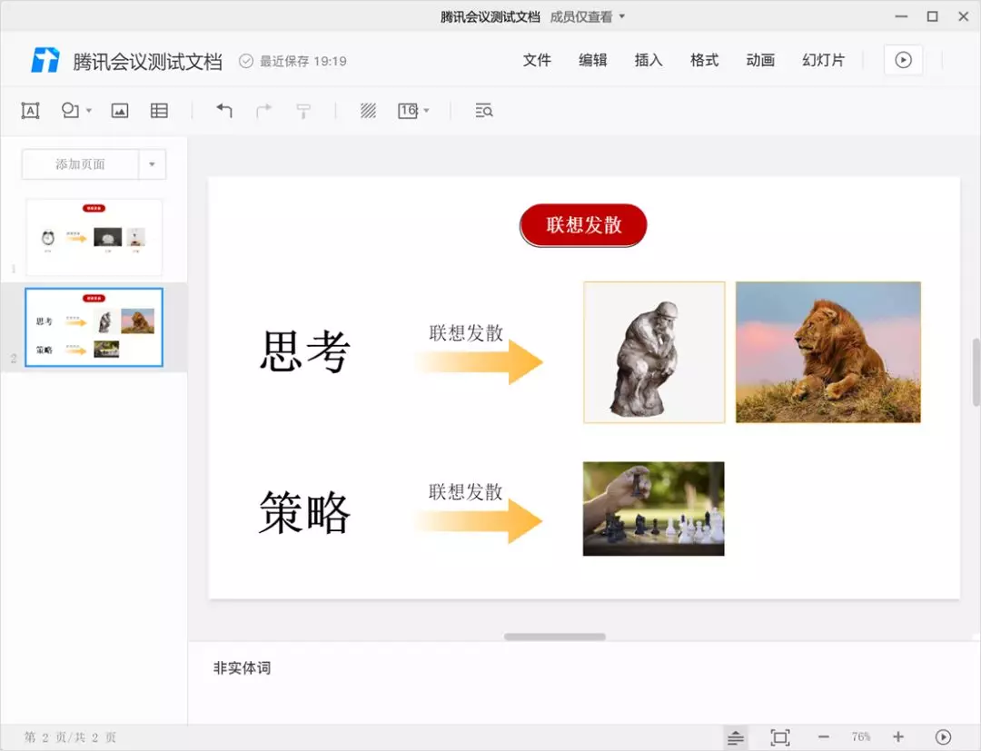Open the 成员仅查看 permission dropdown
This screenshot has height=751, width=981.
[x=587, y=17]
